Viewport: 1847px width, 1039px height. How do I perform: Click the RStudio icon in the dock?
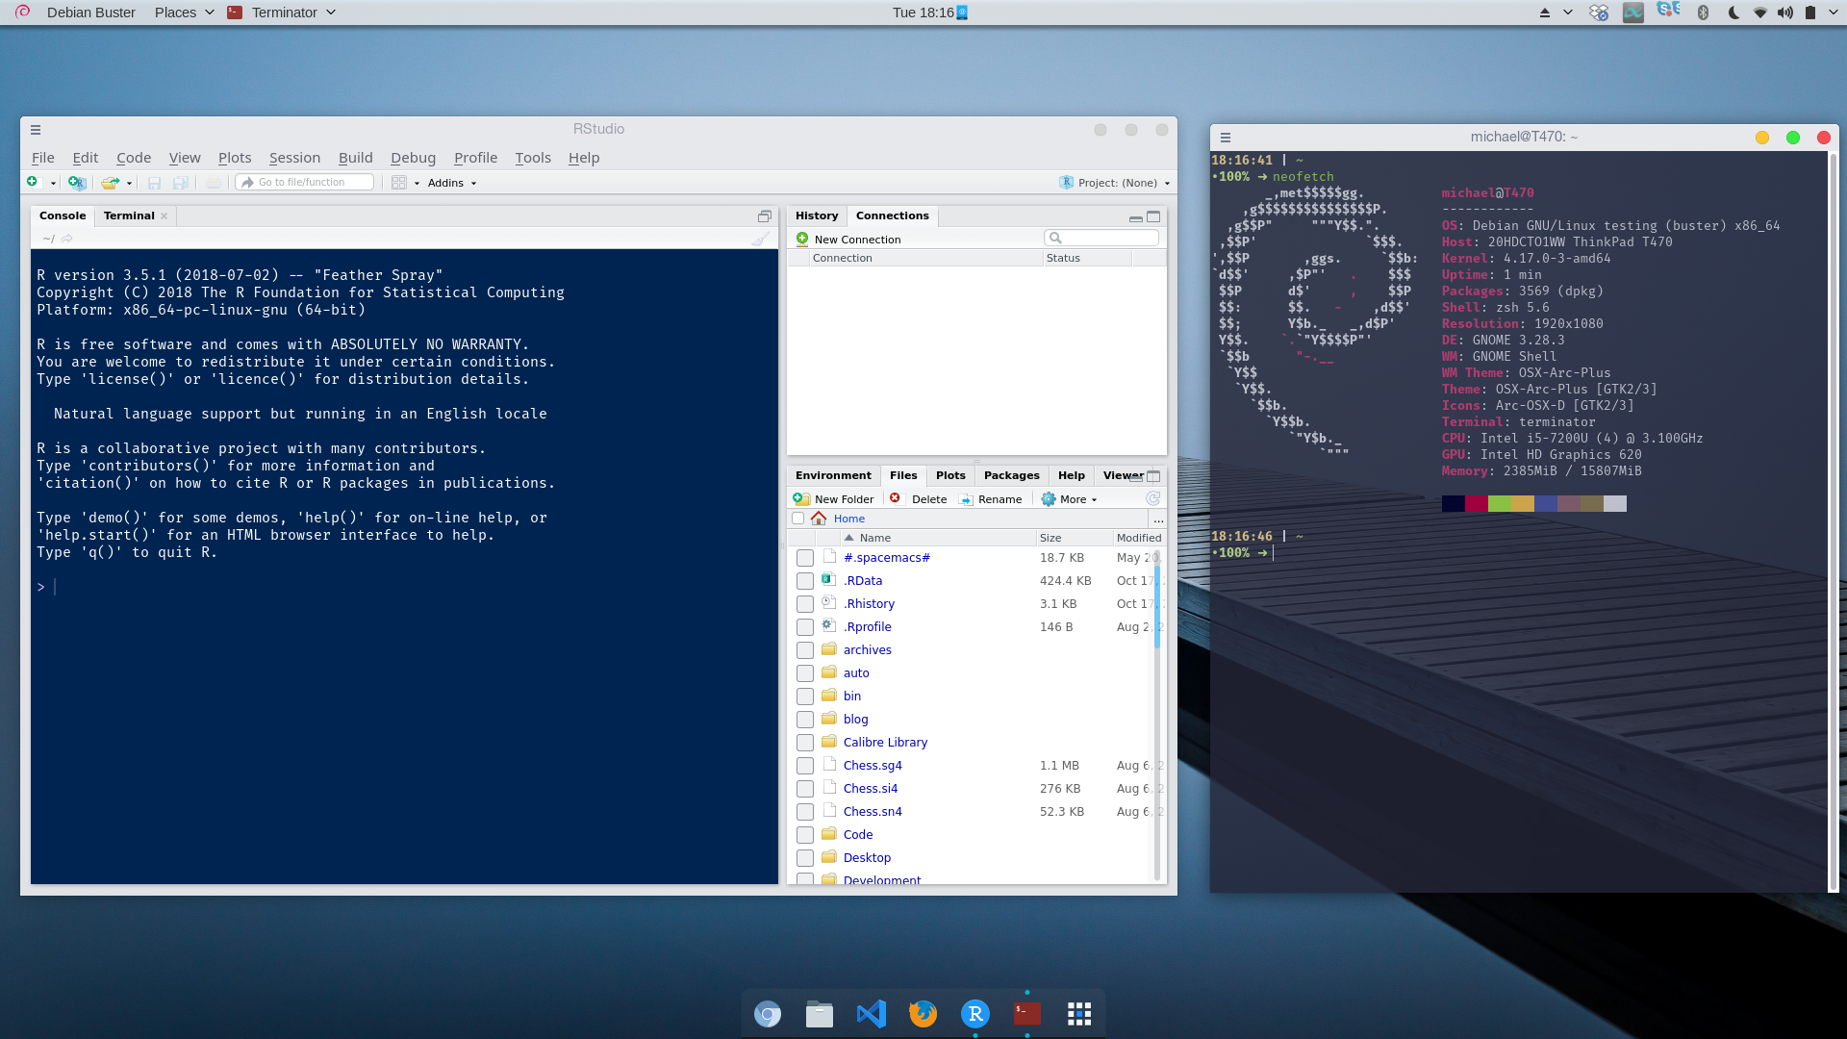(x=975, y=1014)
